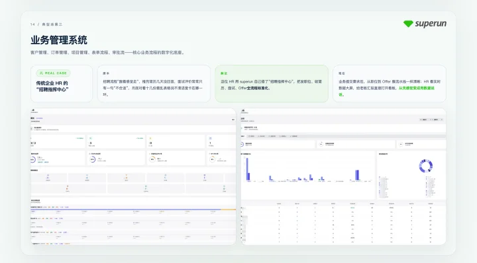Open the left recruiting dashboard screenshot

(133, 176)
